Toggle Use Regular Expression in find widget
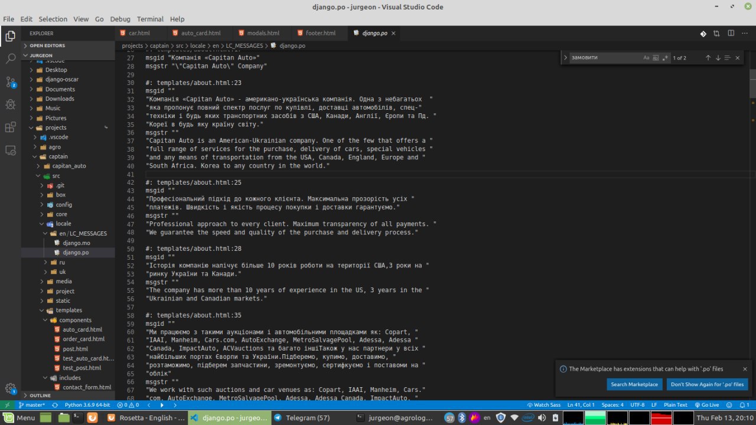This screenshot has height=425, width=756. [665, 58]
